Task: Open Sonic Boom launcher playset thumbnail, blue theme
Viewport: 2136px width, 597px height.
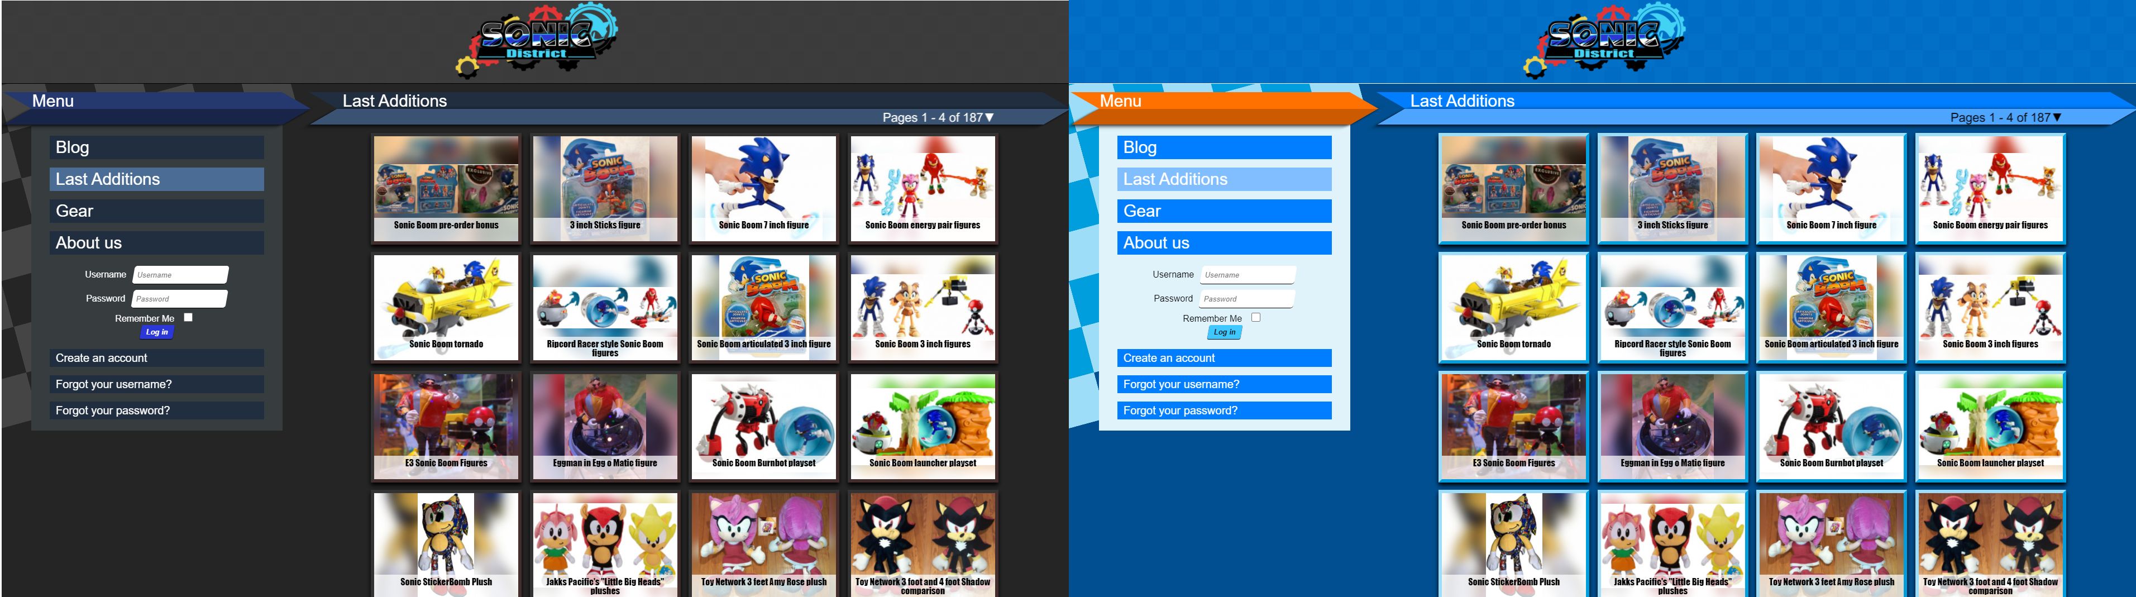Action: 1990,426
